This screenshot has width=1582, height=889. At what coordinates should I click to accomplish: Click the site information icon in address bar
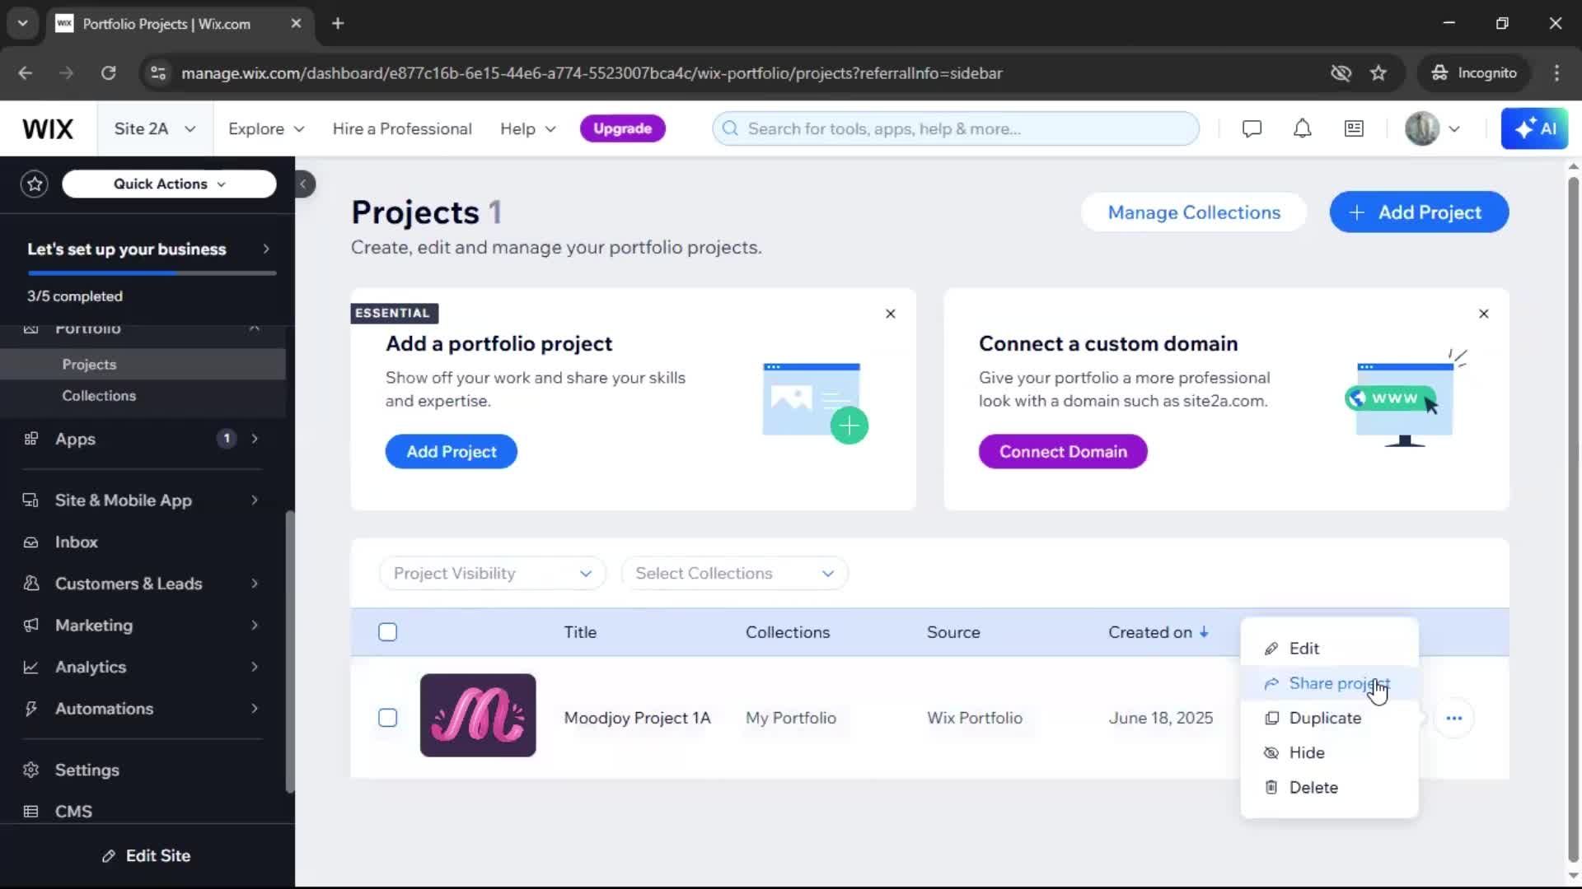pyautogui.click(x=157, y=72)
